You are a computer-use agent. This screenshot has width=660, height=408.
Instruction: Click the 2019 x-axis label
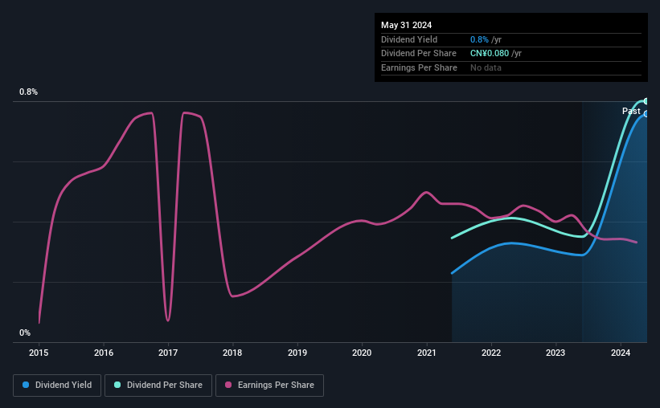click(x=297, y=353)
